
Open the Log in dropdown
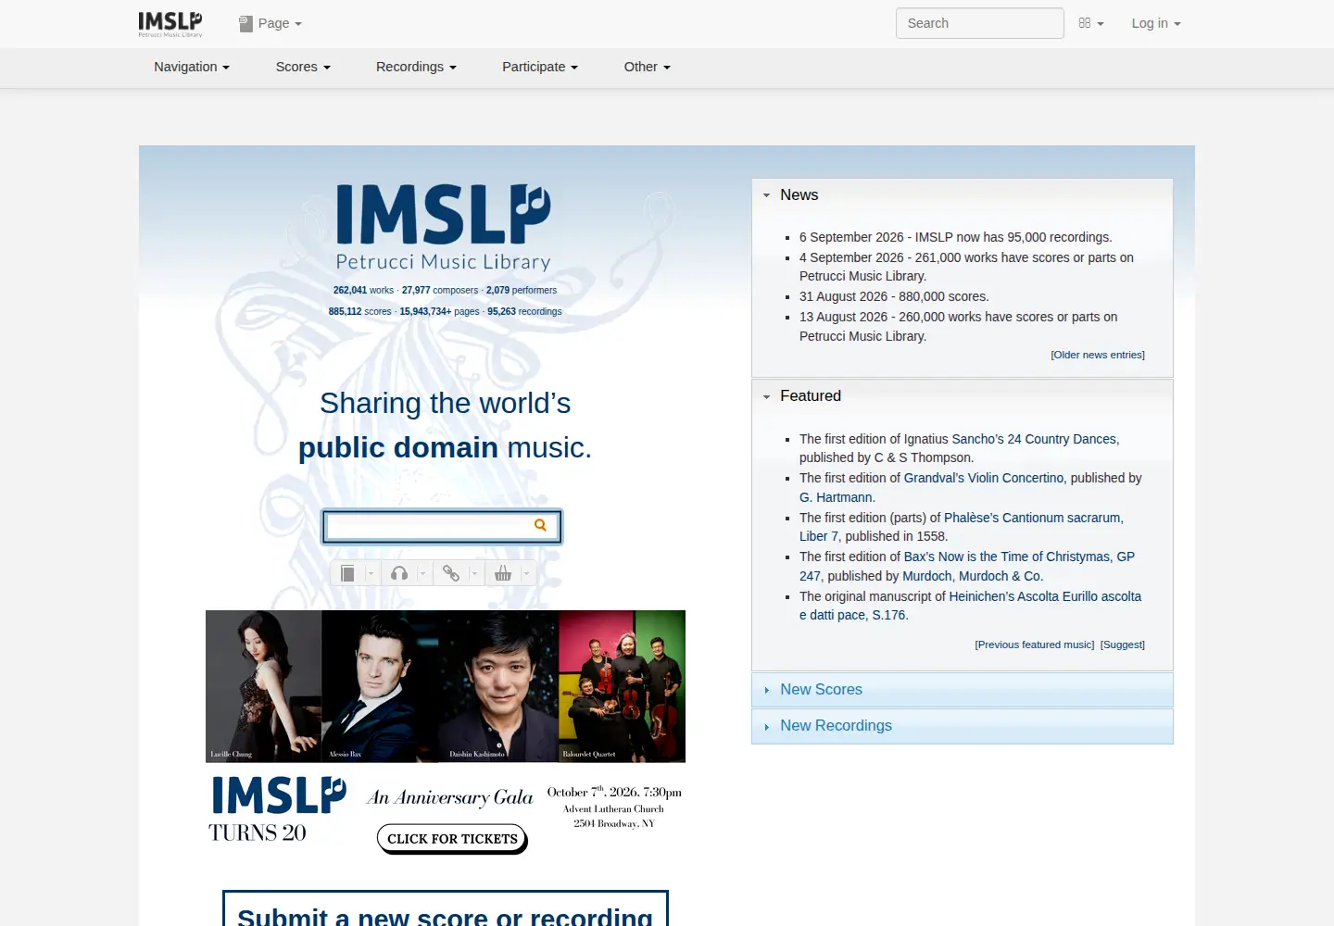click(1155, 23)
